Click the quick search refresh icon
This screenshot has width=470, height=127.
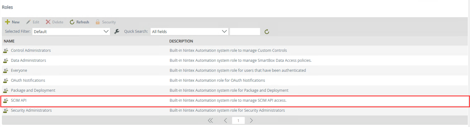[267, 32]
